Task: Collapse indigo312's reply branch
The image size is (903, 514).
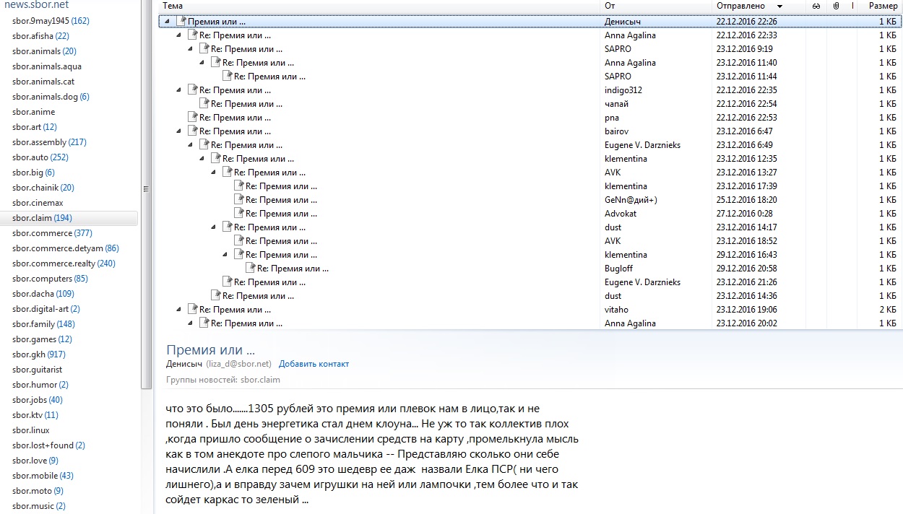Action: [x=179, y=90]
